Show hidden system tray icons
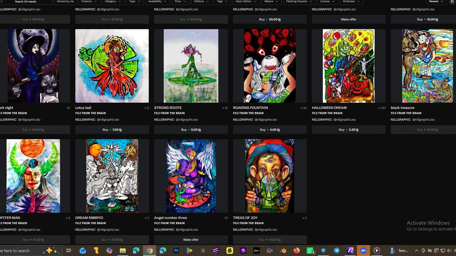Image resolution: width=456 pixels, height=256 pixels. coord(416,250)
